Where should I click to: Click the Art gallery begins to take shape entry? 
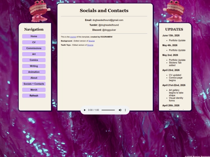[x=176, y=93]
